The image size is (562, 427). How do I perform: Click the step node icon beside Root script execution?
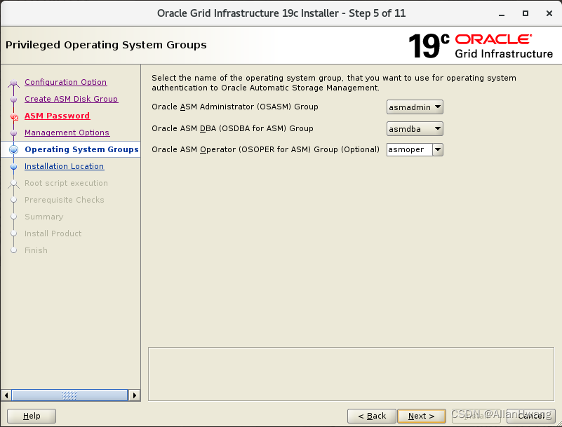(x=13, y=183)
